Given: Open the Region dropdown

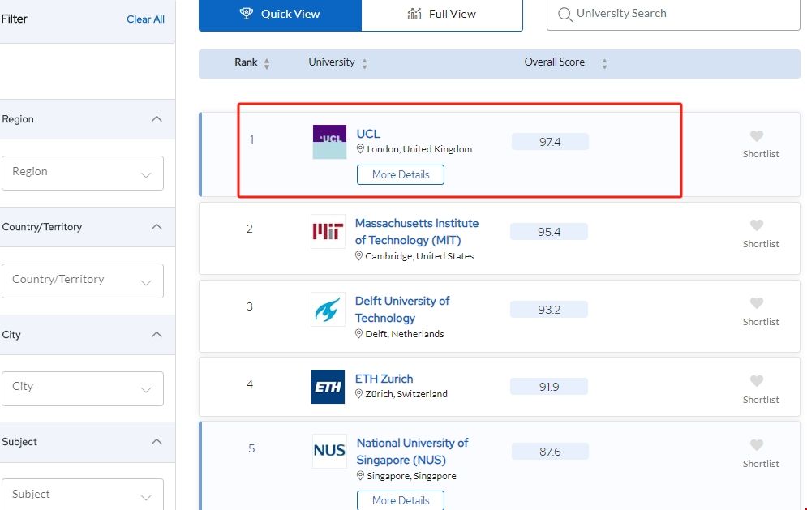Looking at the screenshot, I should coord(83,173).
